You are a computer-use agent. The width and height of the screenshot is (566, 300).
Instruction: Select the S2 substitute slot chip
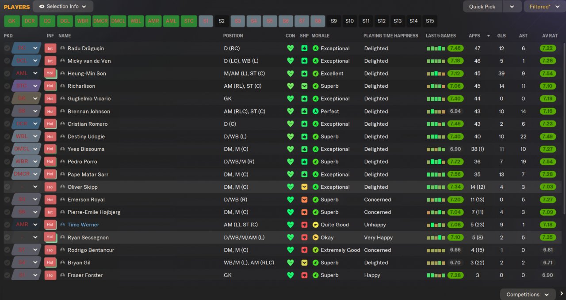[222, 21]
